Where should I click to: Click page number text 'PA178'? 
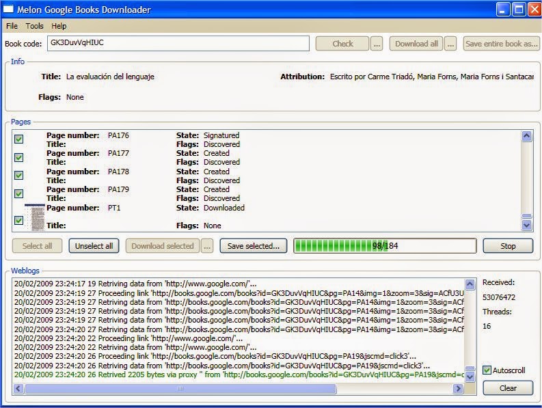click(118, 171)
